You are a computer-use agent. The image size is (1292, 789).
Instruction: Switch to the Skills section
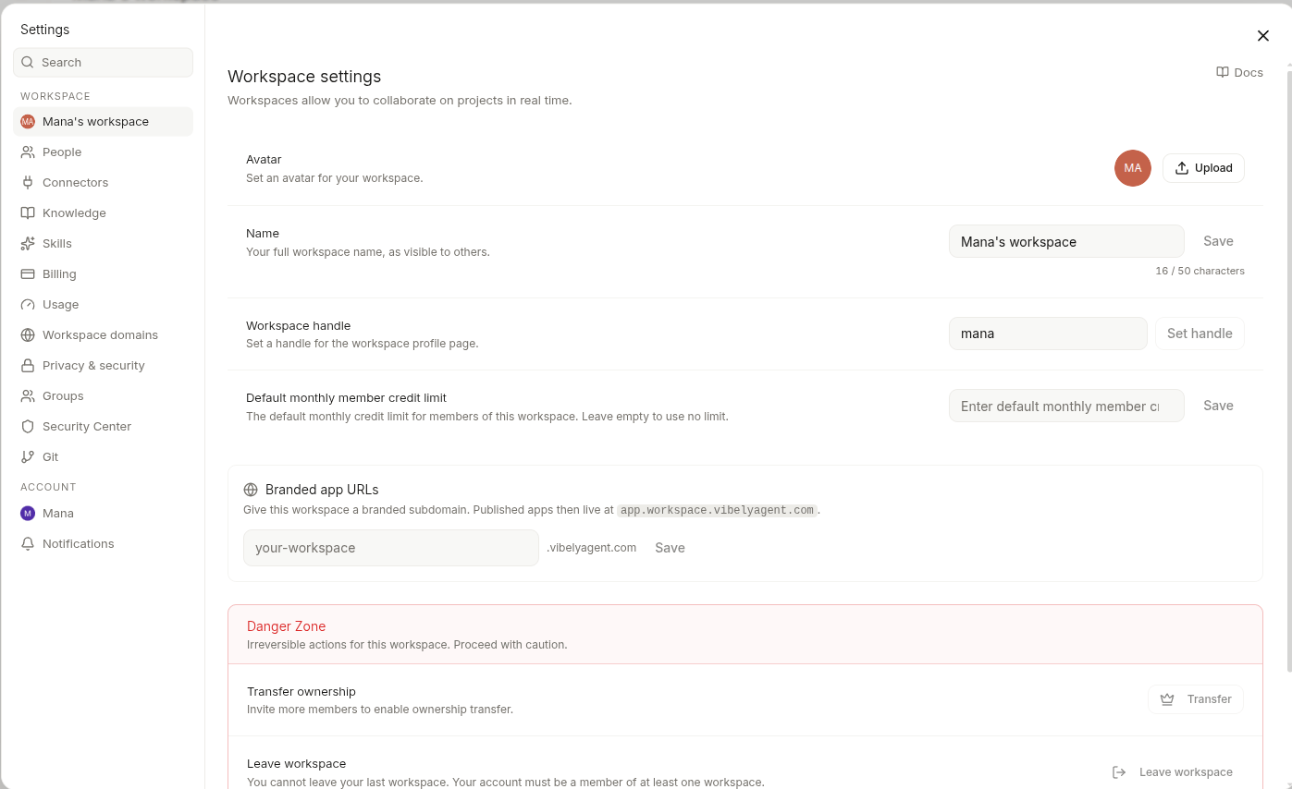tap(104, 244)
